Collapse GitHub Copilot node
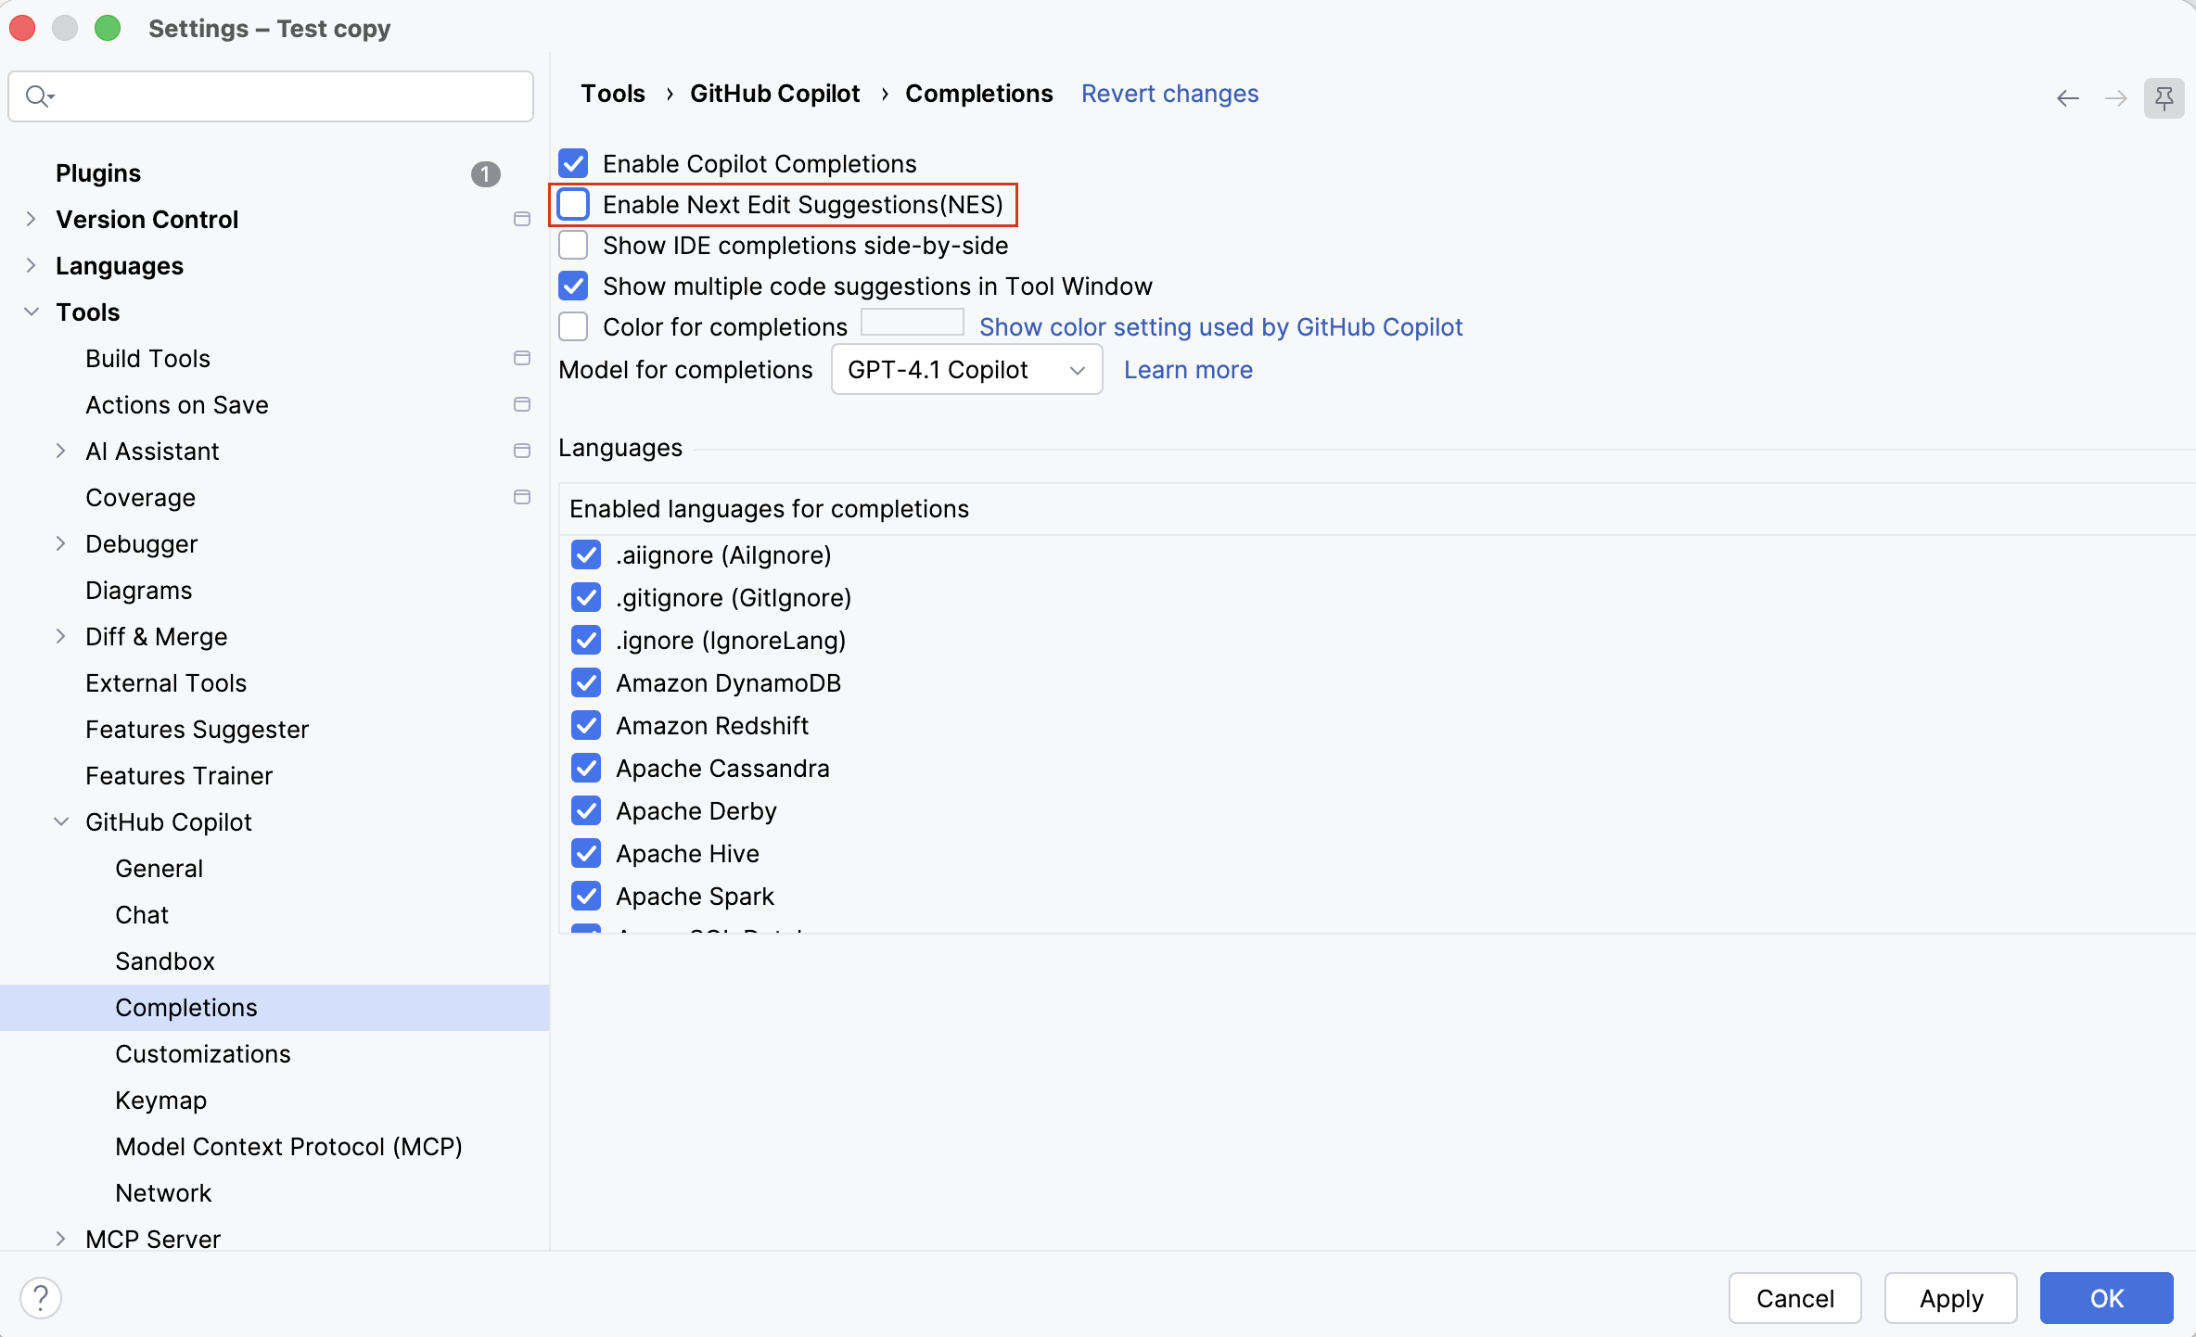Viewport: 2196px width, 1337px height. coord(61,821)
